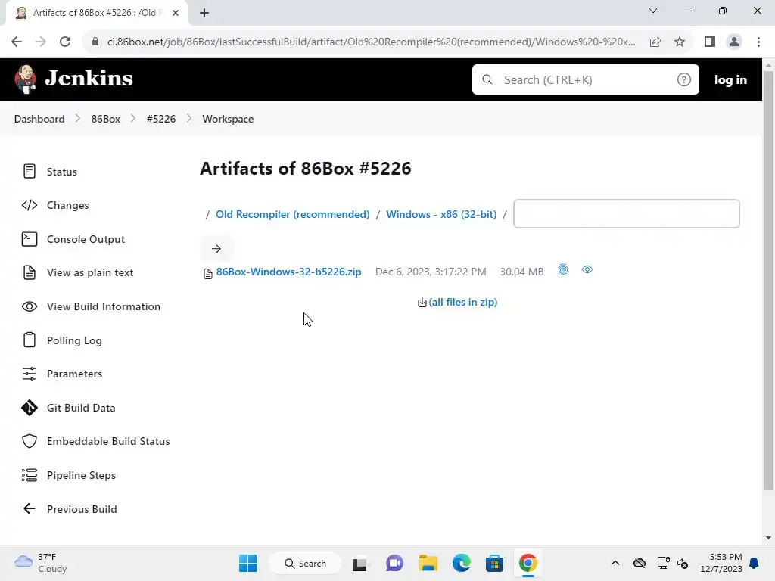Screen dimensions: 775x581
Task: Click the log in link
Action: click(730, 80)
